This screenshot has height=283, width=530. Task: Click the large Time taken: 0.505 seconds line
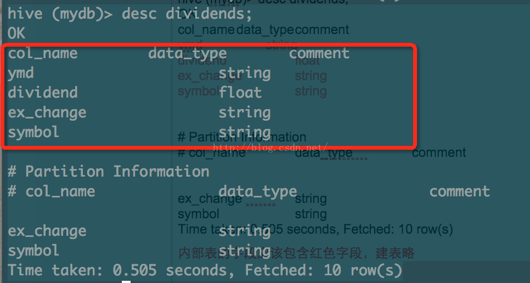tap(205, 270)
